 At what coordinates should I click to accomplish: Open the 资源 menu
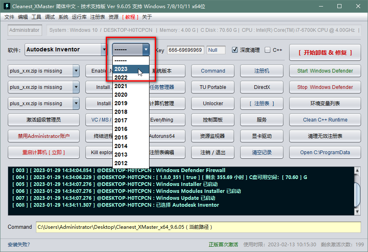click(x=114, y=17)
